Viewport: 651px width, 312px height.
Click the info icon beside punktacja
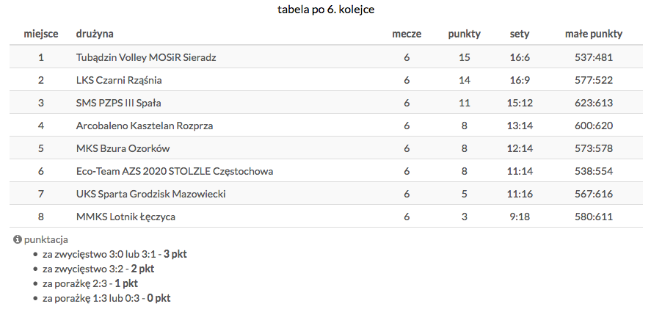18,240
